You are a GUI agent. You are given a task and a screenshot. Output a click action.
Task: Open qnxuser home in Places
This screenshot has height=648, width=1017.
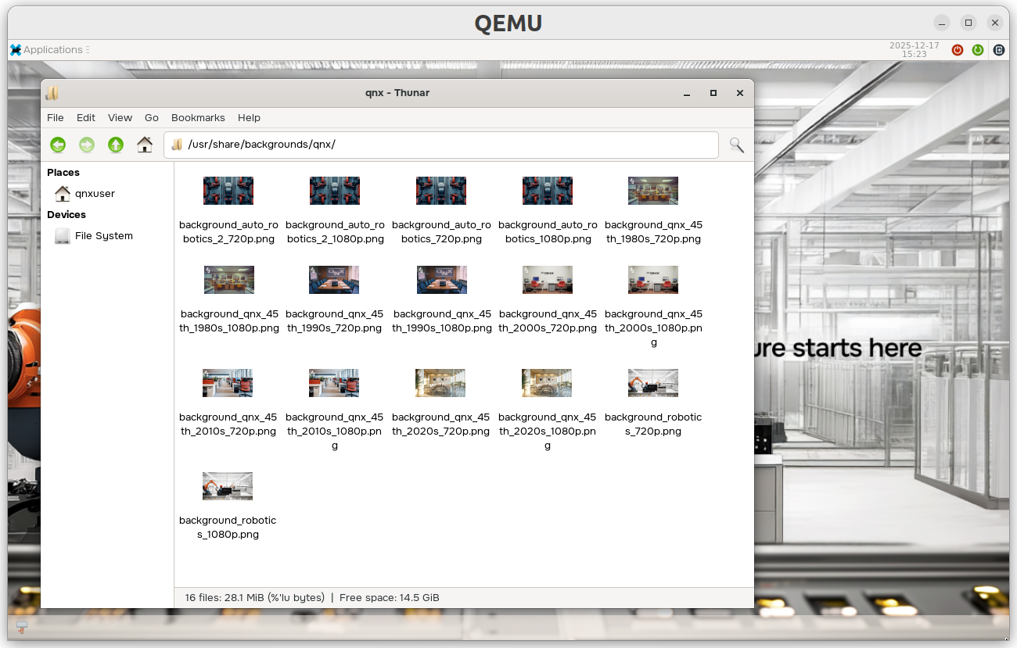[95, 194]
